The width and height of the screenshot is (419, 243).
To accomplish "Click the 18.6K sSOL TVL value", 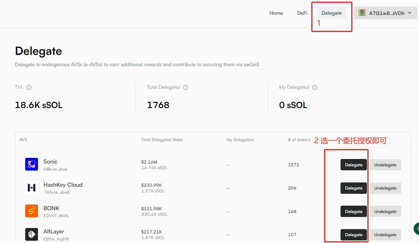I will click(x=39, y=105).
